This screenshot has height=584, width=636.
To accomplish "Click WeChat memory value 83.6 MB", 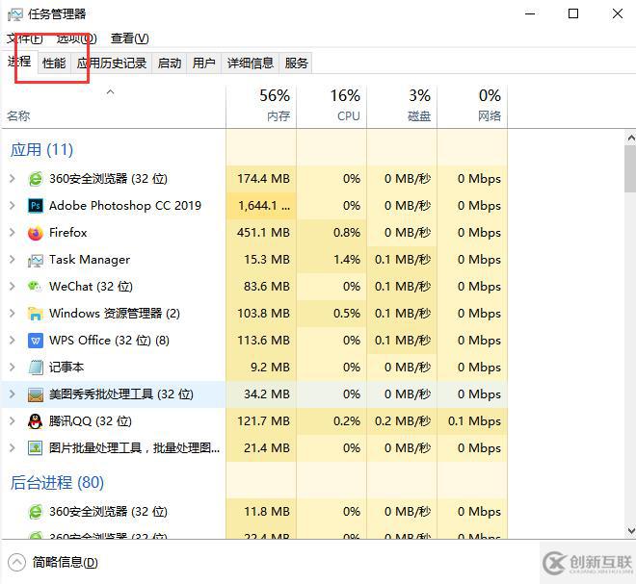I will [x=267, y=287].
